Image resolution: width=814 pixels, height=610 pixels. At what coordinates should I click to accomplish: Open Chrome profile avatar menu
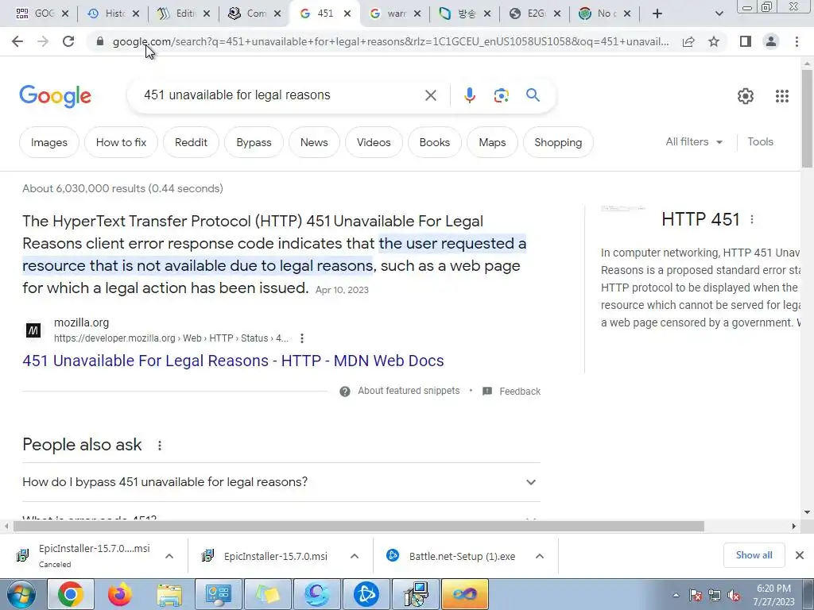tap(771, 41)
